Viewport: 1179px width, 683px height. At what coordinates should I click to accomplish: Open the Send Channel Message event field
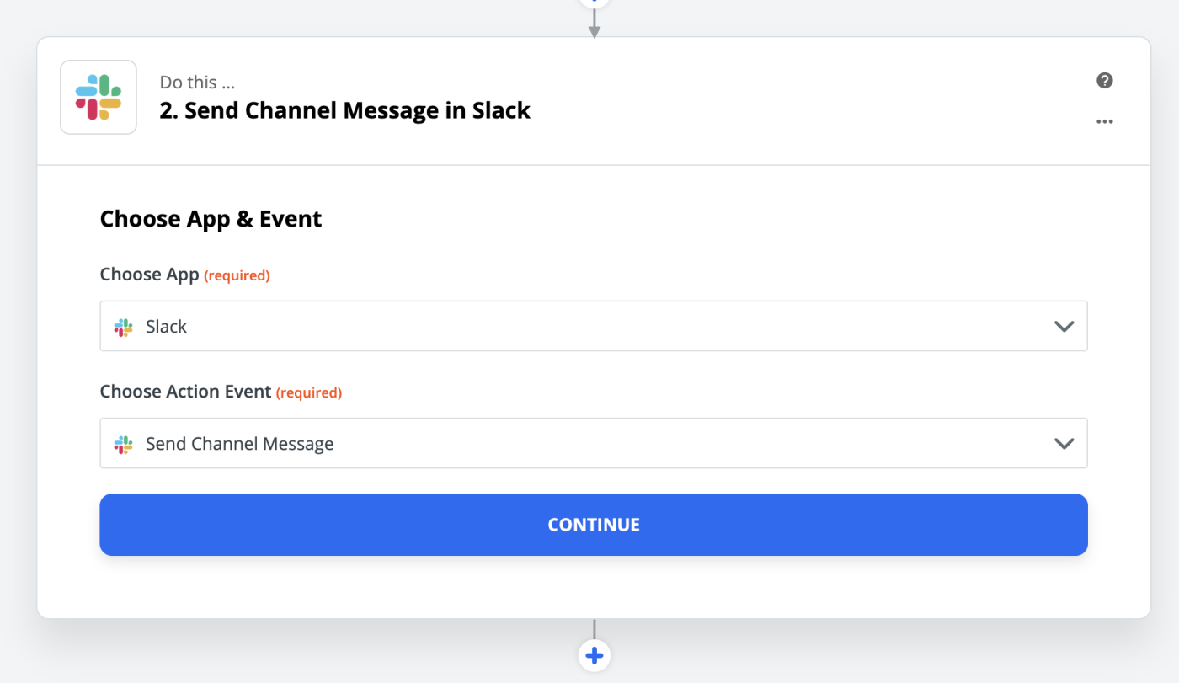594,443
